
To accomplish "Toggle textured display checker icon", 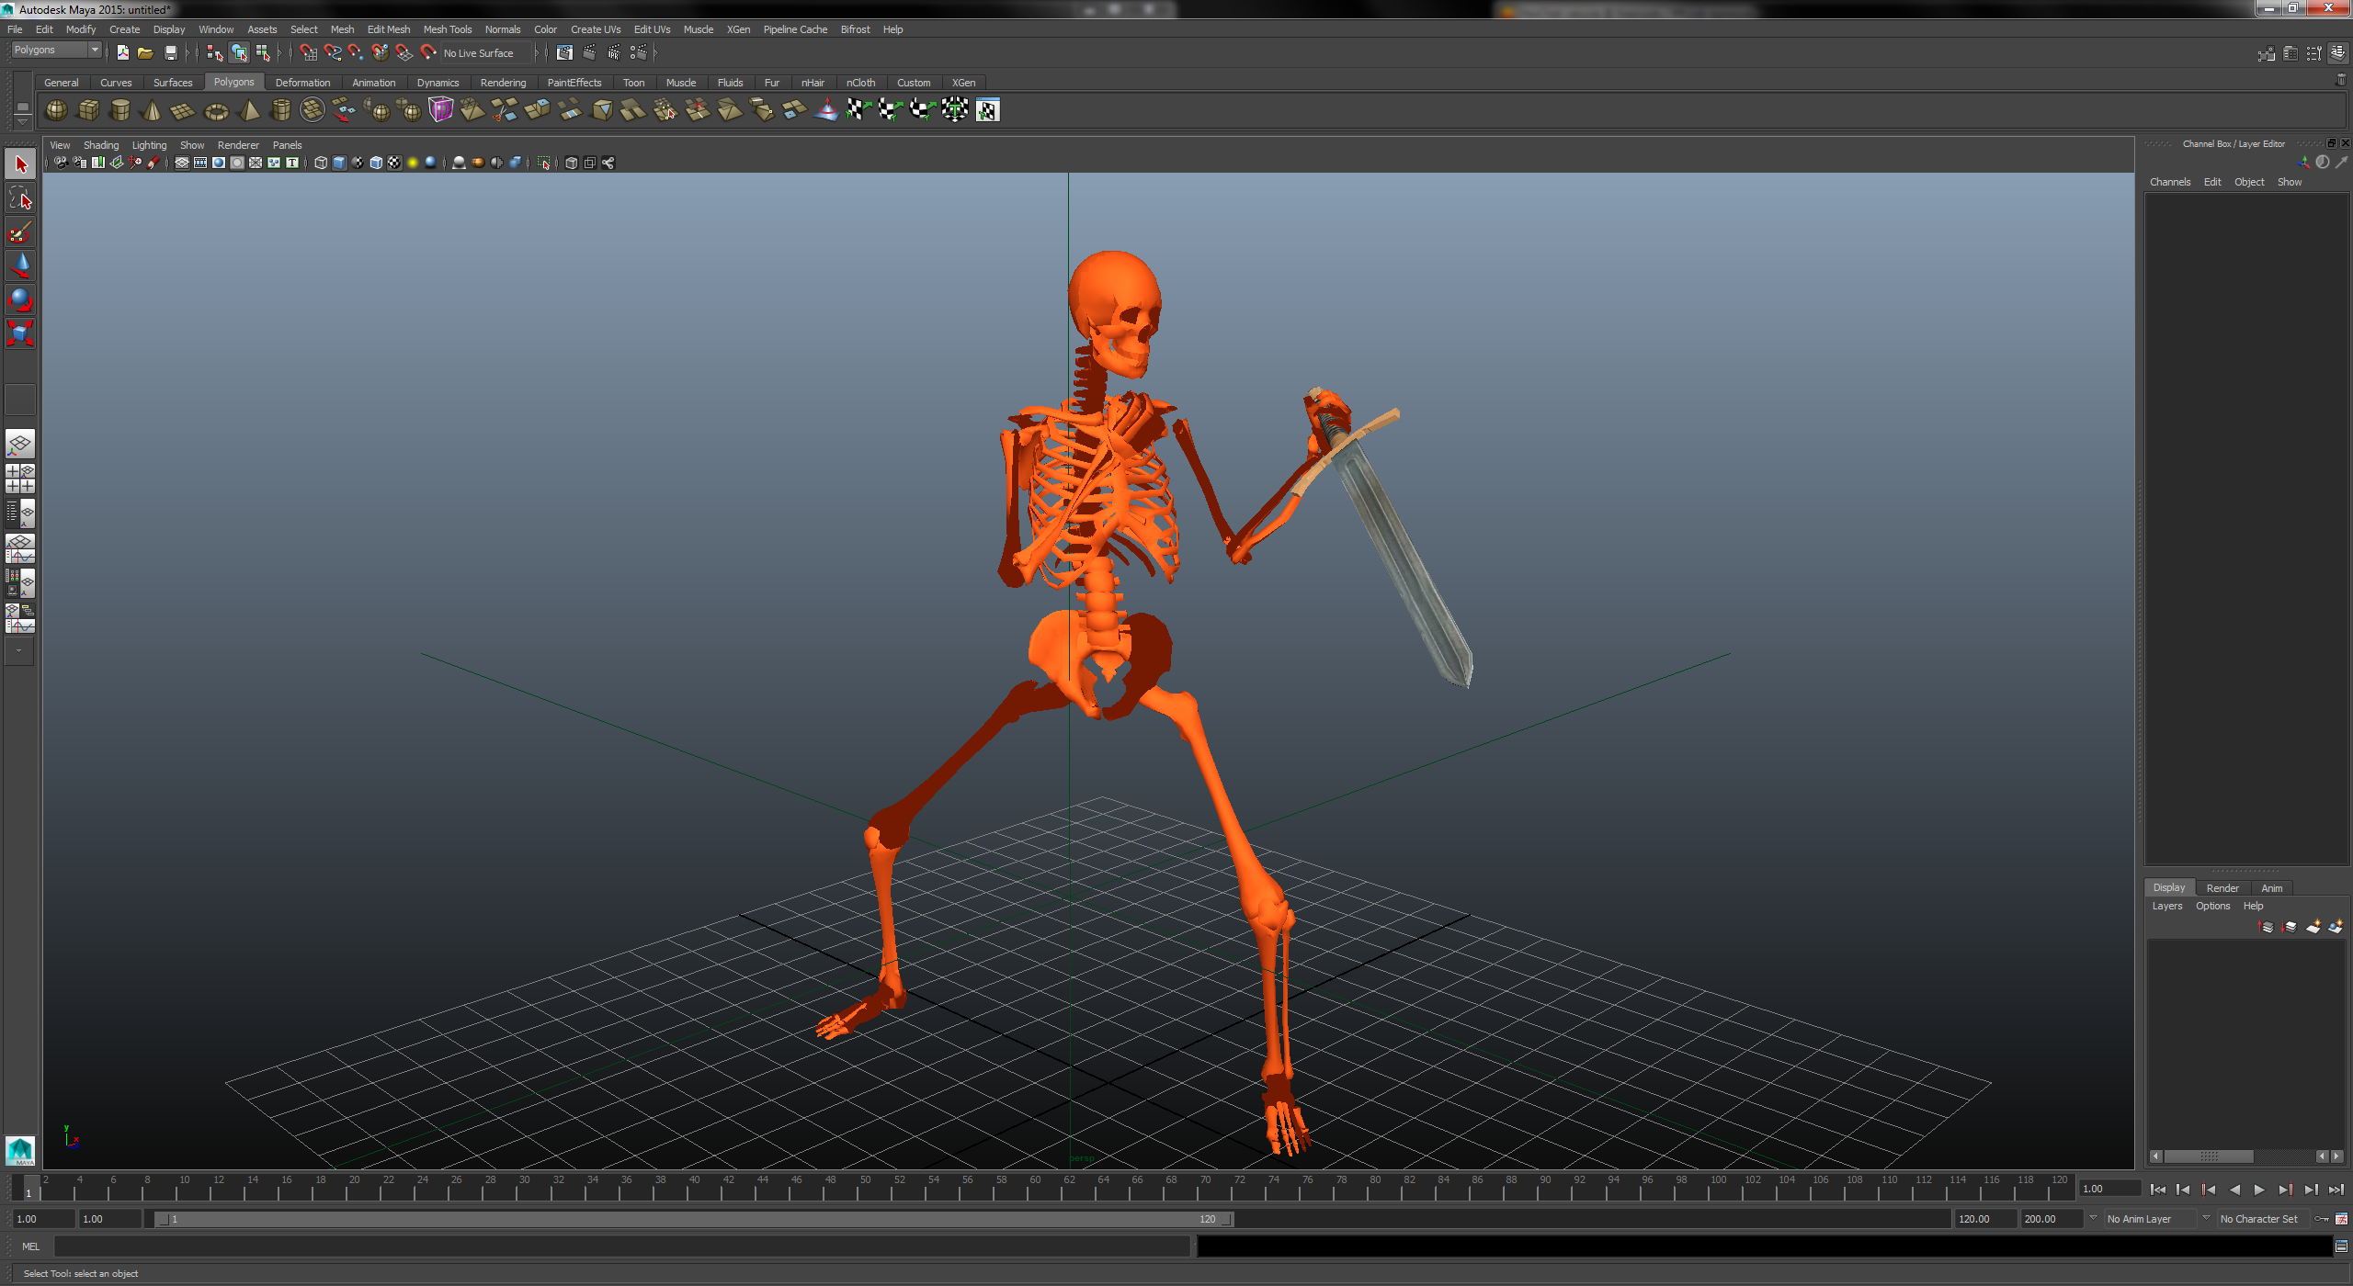I will 394,164.
